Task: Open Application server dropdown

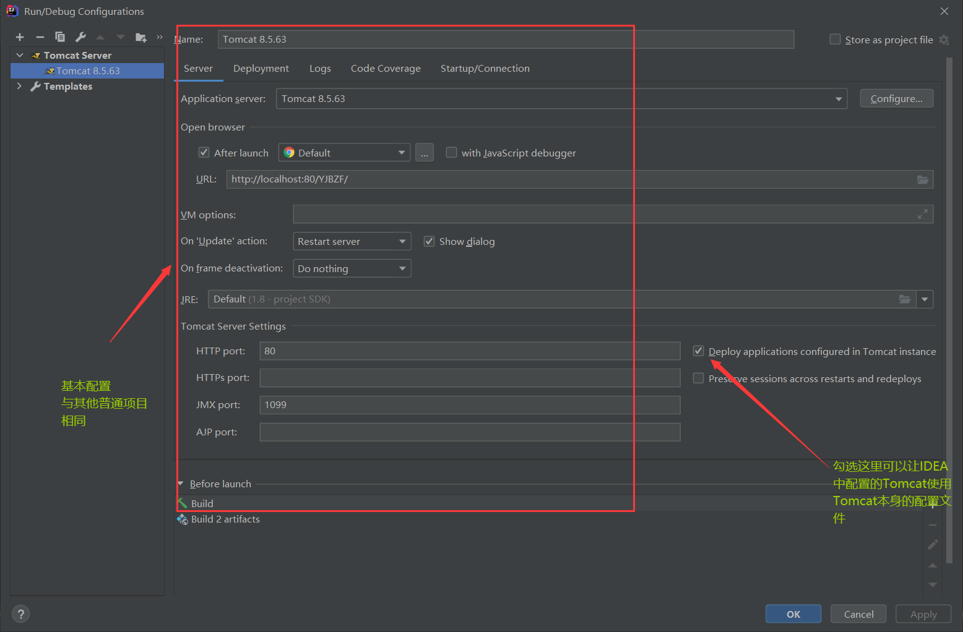Action: [561, 99]
